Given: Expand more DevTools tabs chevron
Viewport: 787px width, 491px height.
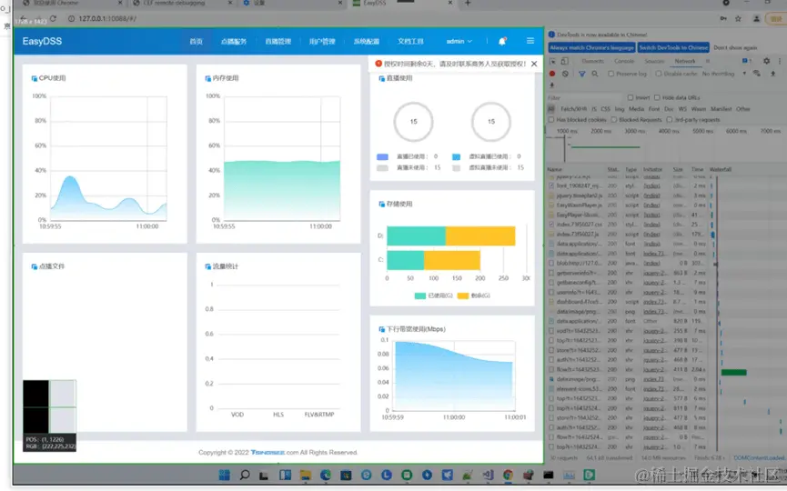Looking at the screenshot, I should point(708,61).
